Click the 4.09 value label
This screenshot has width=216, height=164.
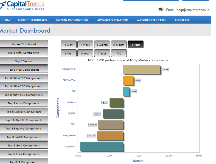(x=133, y=91)
